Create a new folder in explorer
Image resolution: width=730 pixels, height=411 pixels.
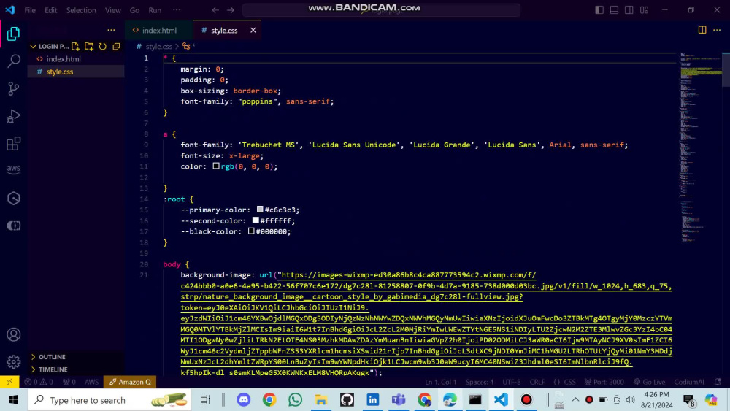(89, 47)
